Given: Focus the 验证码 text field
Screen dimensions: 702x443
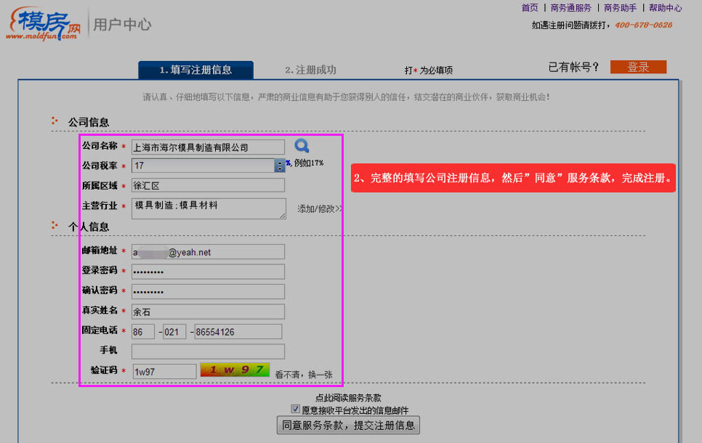Looking at the screenshot, I should pyautogui.click(x=164, y=371).
